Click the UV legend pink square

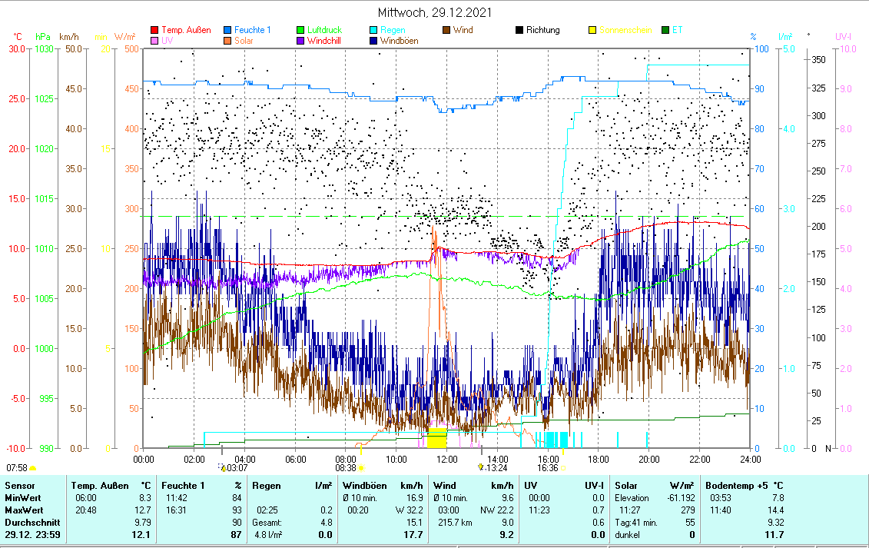pos(154,42)
